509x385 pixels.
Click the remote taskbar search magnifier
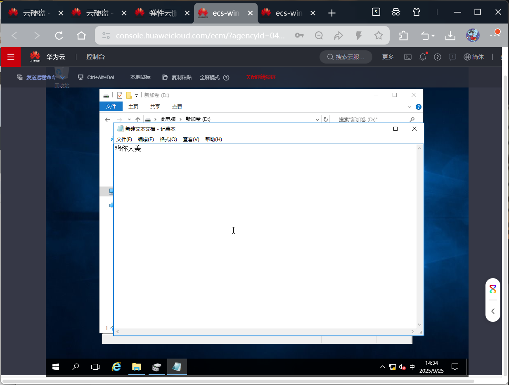[76, 366]
